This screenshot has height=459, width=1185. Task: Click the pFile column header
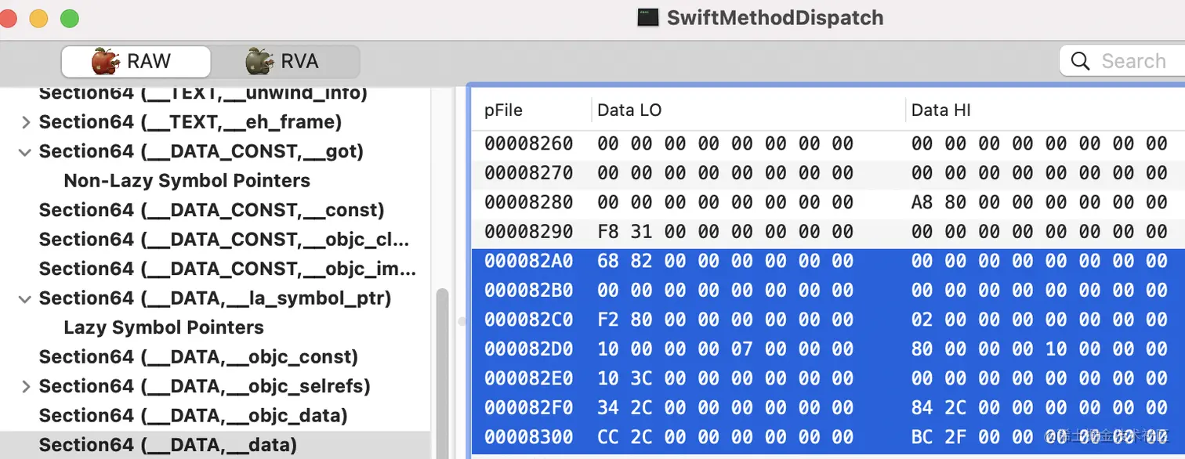[x=503, y=110]
